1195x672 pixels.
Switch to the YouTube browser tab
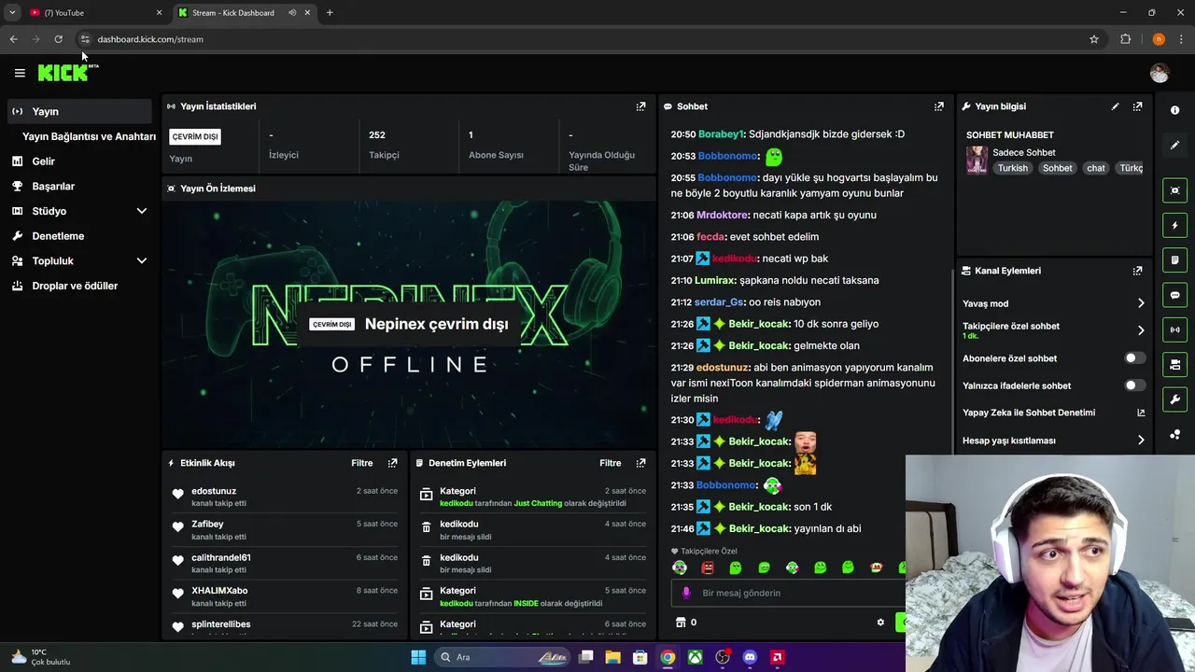coord(93,12)
